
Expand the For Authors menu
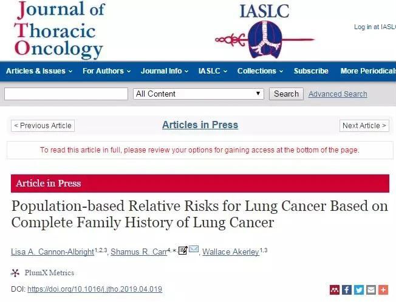[106, 71]
